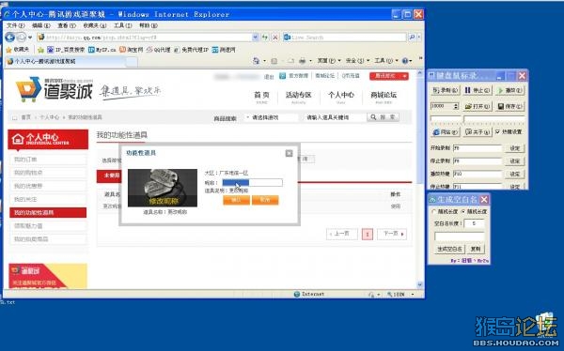Click the green play 播放 button in recorder

click(x=509, y=90)
